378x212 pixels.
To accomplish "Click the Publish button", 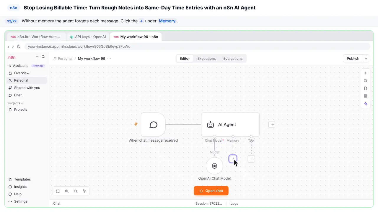I will tap(353, 59).
